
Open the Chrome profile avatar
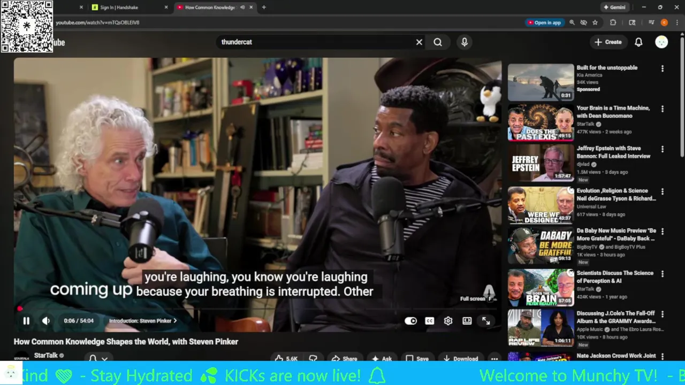[664, 22]
